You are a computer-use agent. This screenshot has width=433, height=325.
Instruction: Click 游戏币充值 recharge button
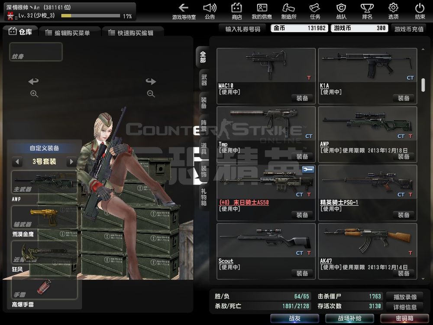point(409,29)
